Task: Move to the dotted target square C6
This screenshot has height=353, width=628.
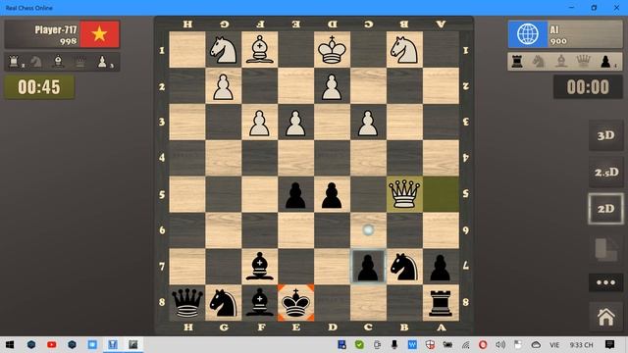Action: (x=368, y=229)
